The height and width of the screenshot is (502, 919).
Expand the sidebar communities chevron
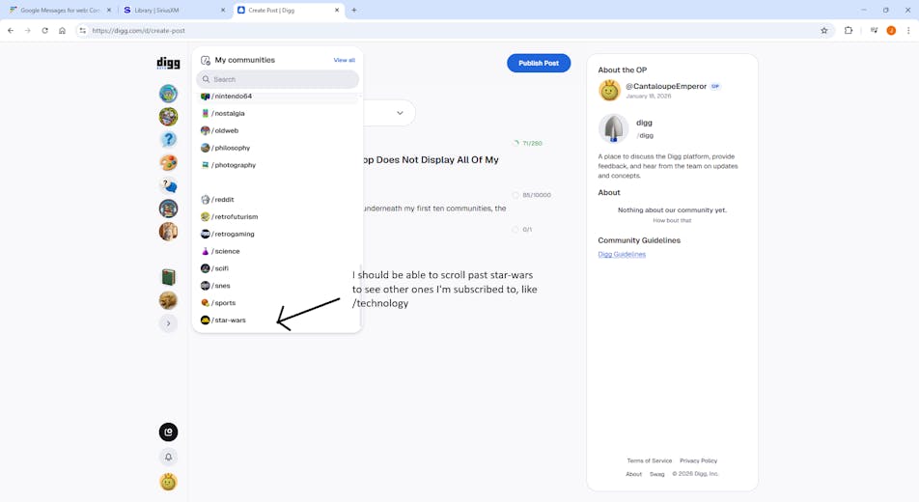click(168, 323)
